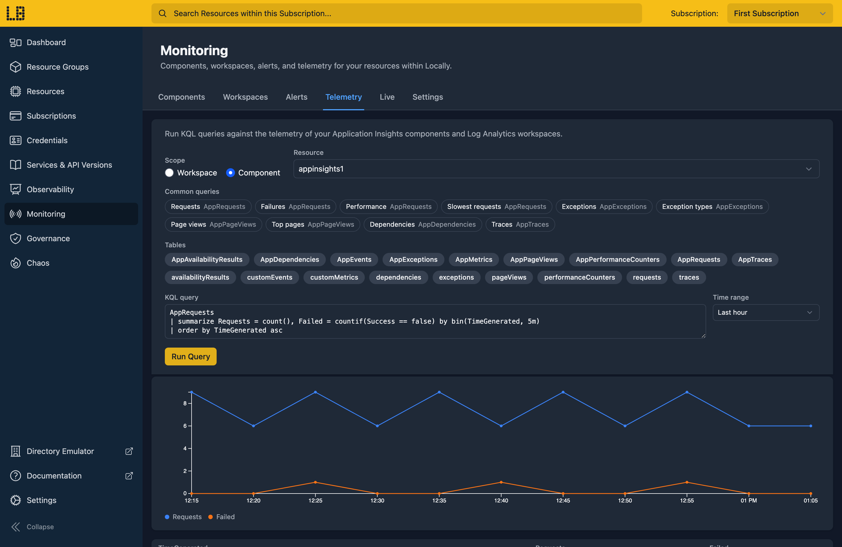Select the Component scope radio
The width and height of the screenshot is (842, 547).
click(x=230, y=173)
